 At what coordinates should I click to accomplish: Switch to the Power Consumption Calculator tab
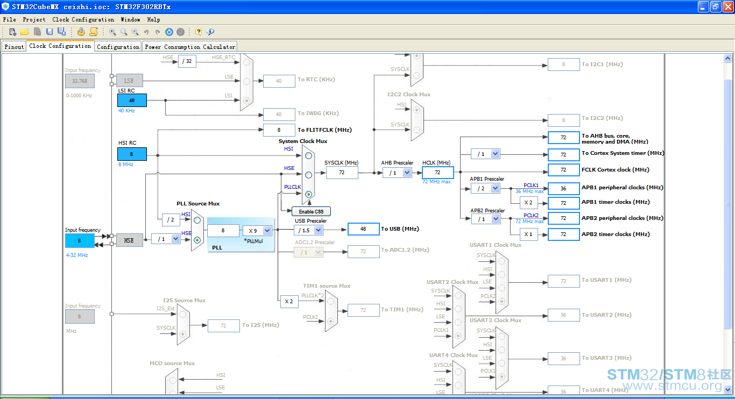coord(190,47)
